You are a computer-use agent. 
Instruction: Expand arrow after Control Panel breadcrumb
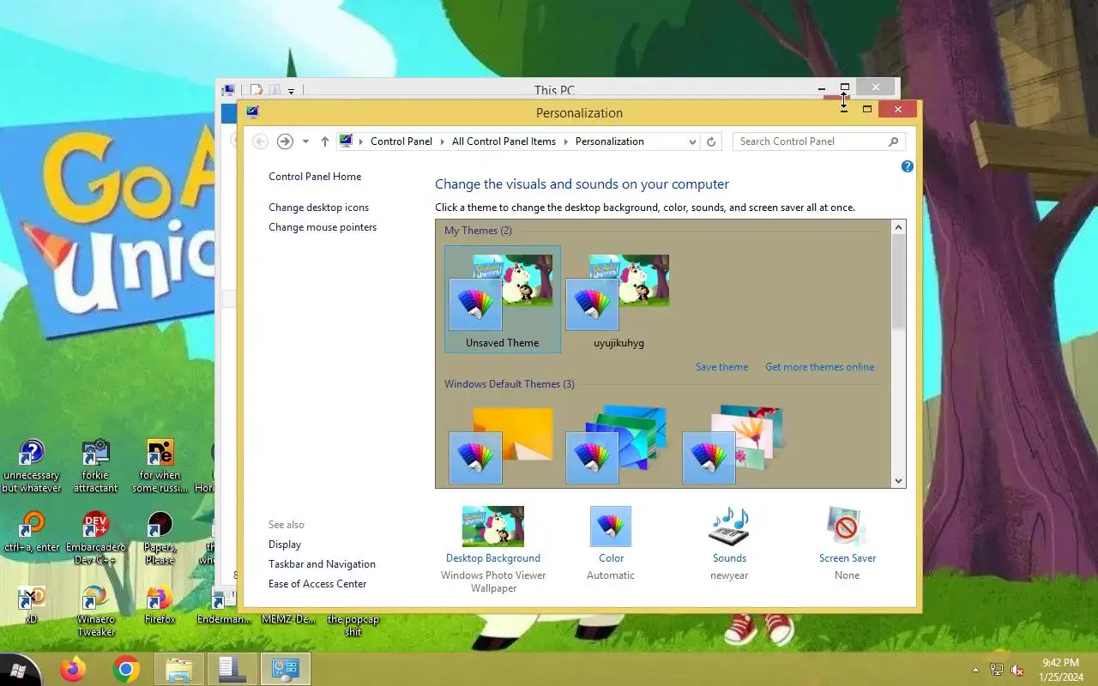point(443,141)
